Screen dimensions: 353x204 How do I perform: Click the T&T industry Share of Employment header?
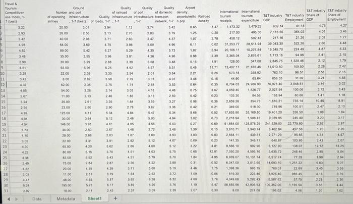(x=337, y=15)
